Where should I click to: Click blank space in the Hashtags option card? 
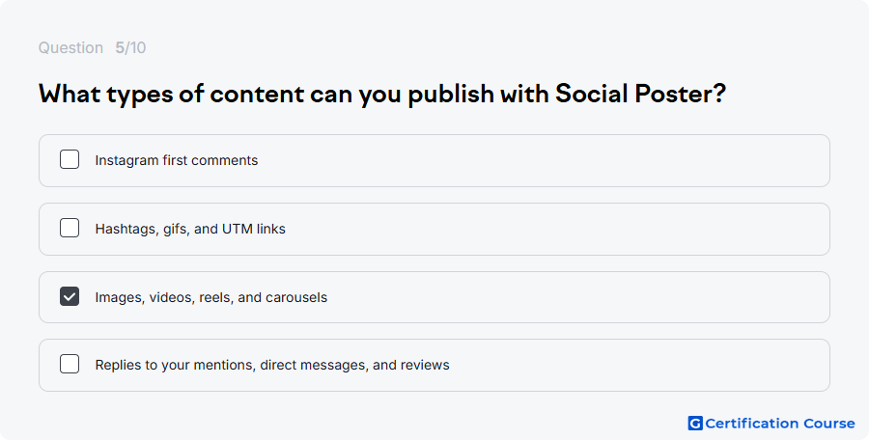pos(554,229)
